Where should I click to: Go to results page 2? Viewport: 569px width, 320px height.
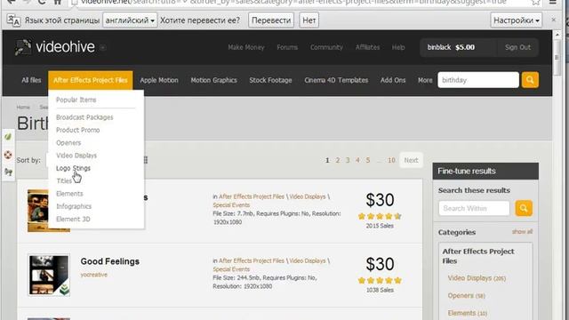[338, 160]
